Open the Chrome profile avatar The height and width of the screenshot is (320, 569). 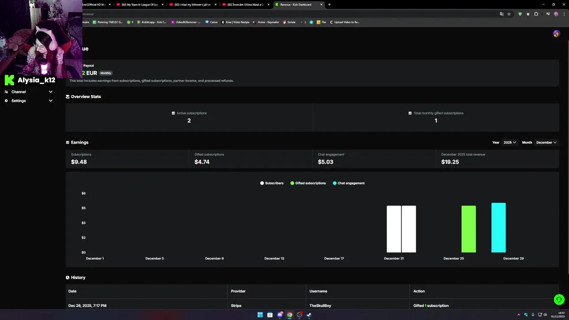pos(556,14)
